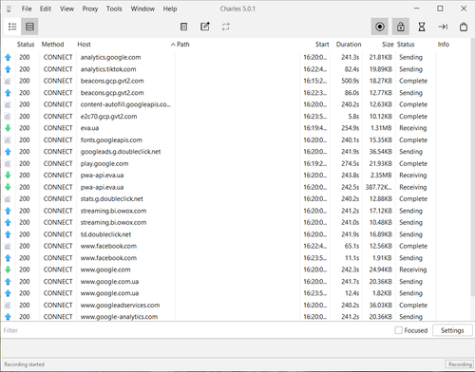This screenshot has width=475, height=372.
Task: Click the Settings button
Action: (x=452, y=330)
